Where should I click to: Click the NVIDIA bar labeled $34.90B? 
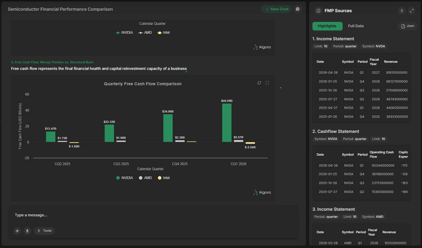(168, 128)
